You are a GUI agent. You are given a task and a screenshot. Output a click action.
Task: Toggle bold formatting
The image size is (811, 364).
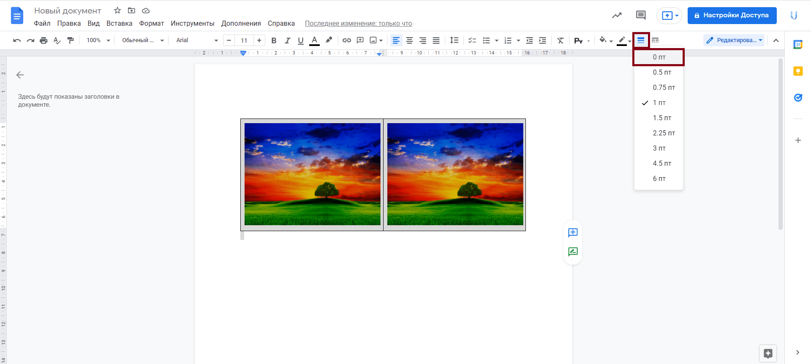click(274, 40)
